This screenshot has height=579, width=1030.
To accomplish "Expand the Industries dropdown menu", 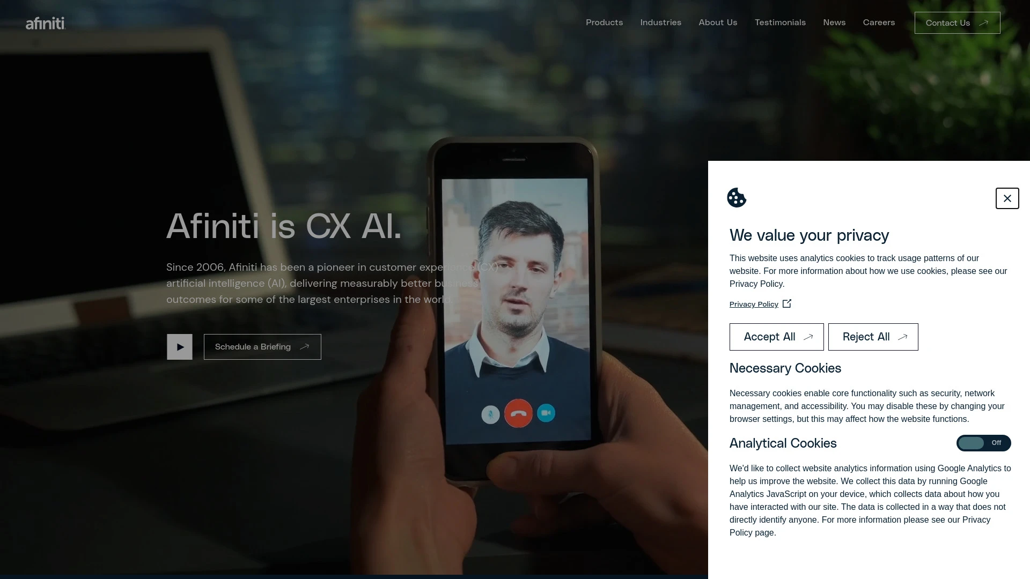I will point(661,22).
